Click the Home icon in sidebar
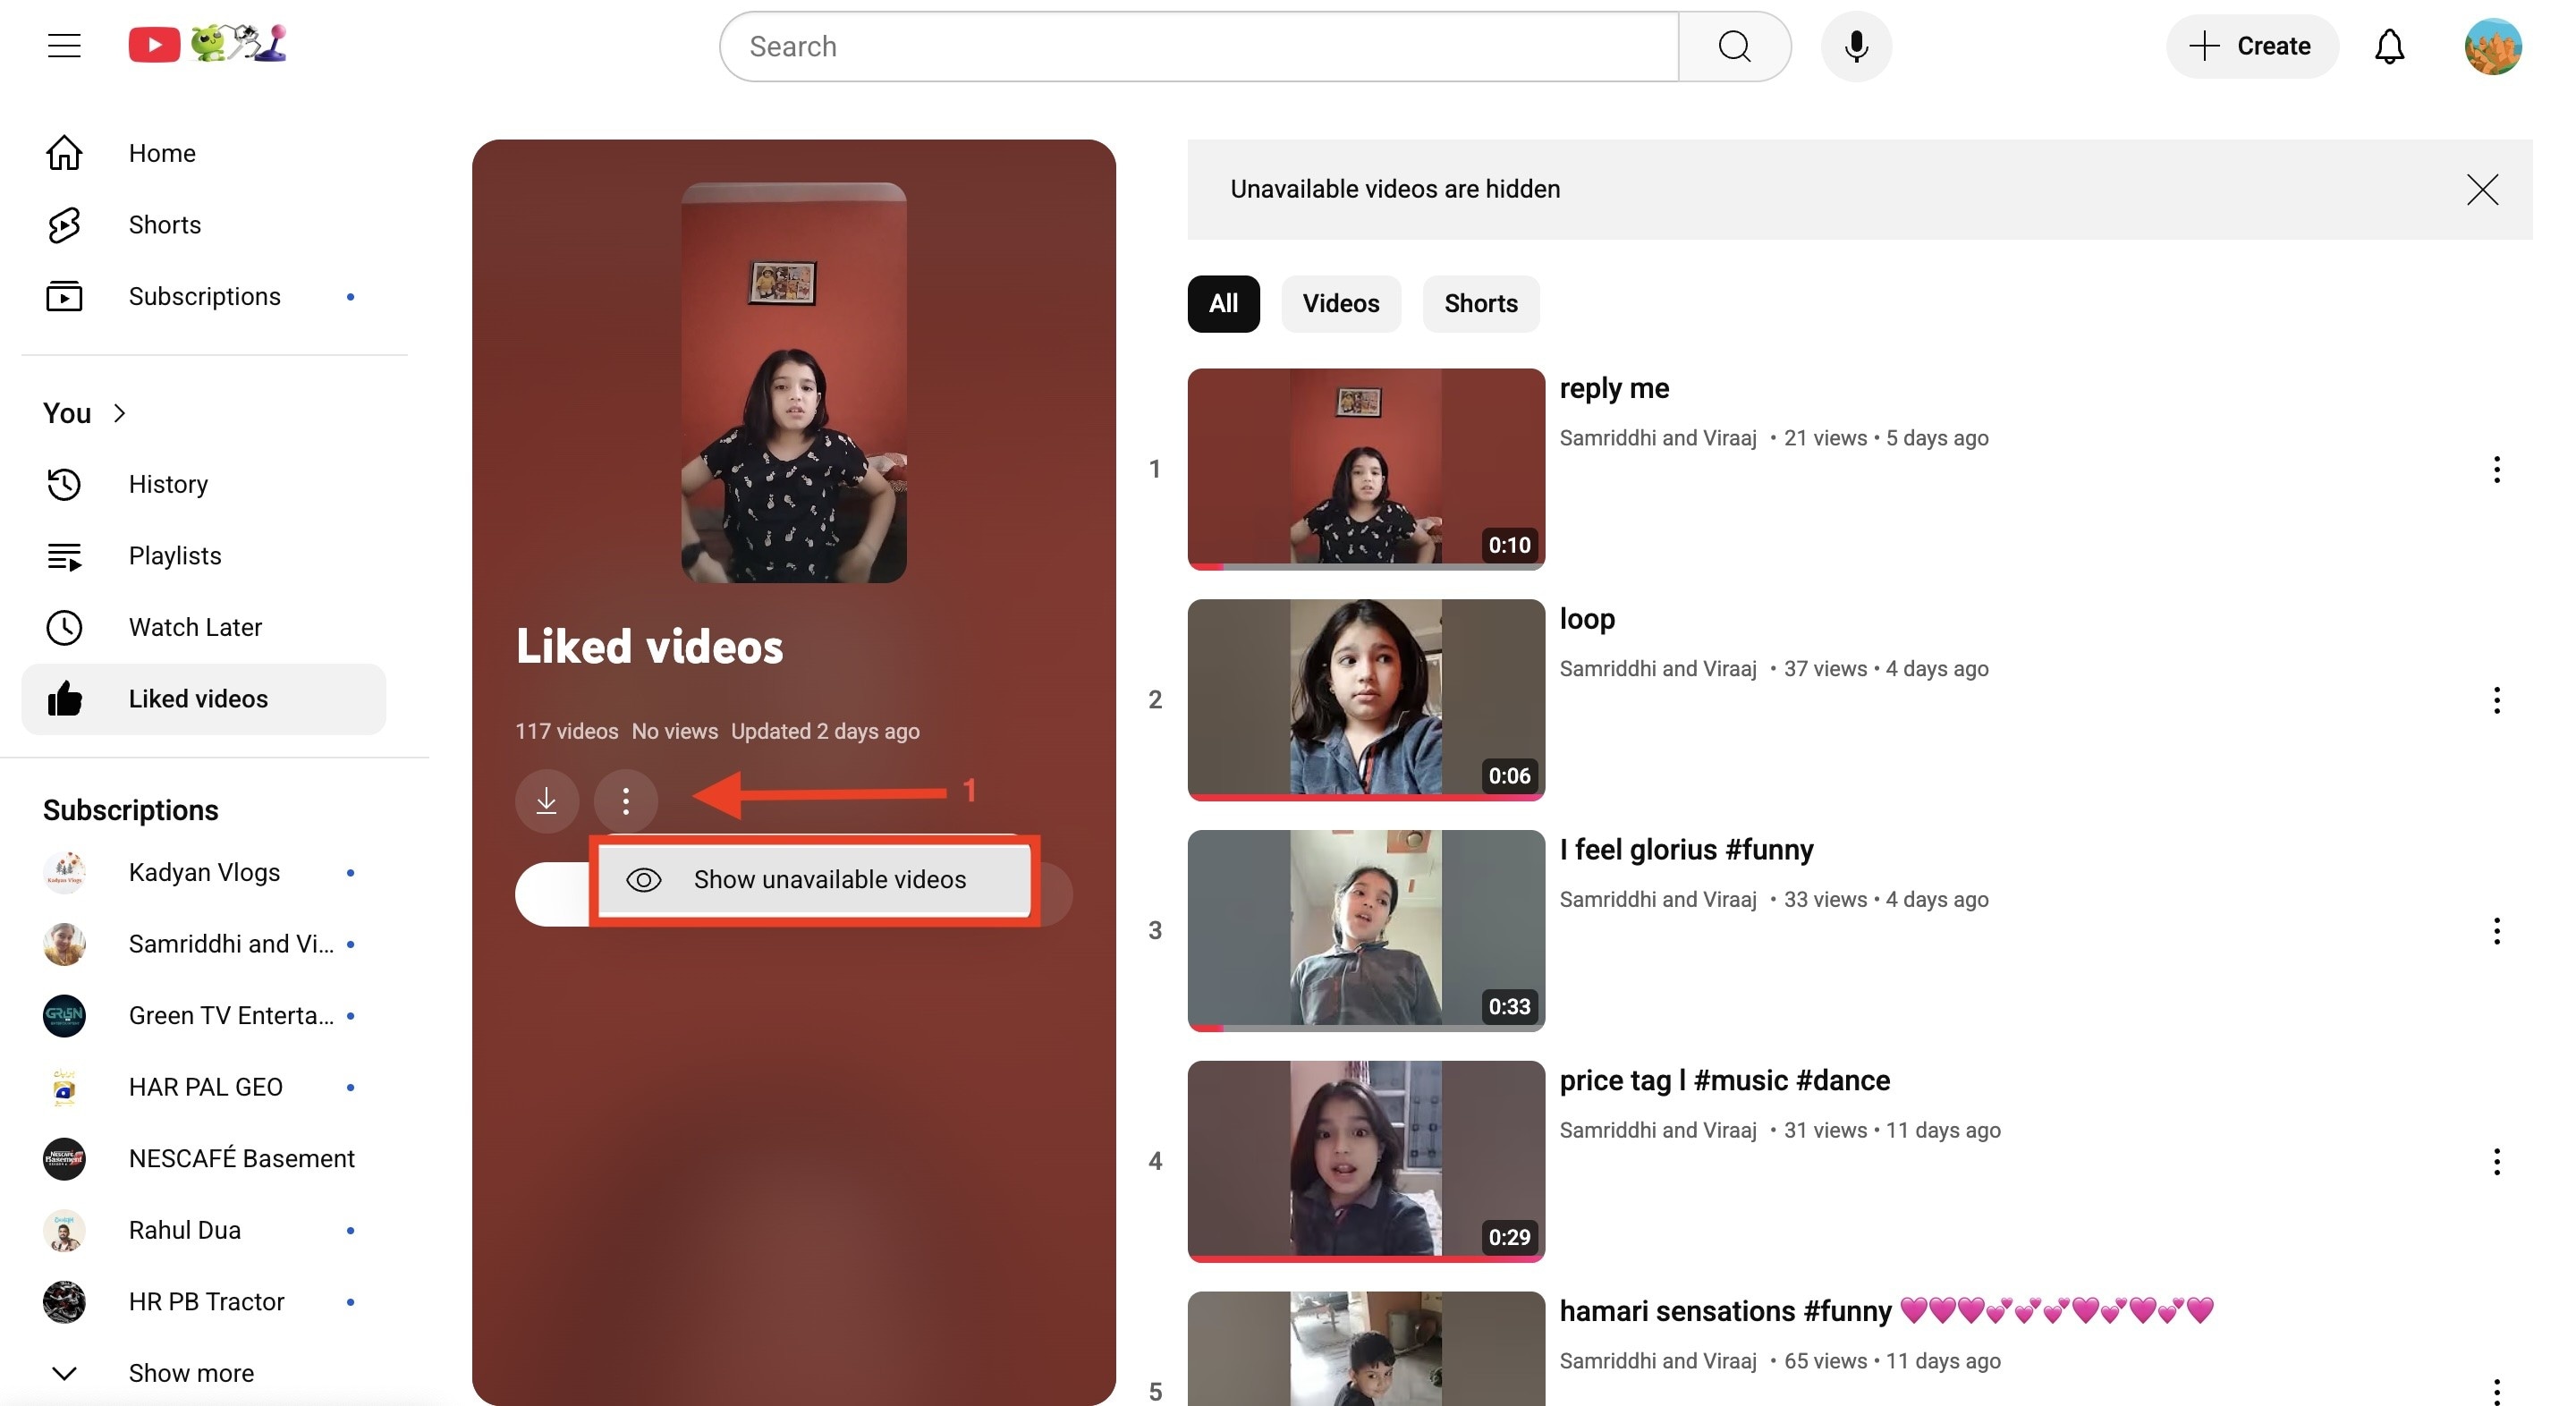2576x1406 pixels. (x=64, y=153)
